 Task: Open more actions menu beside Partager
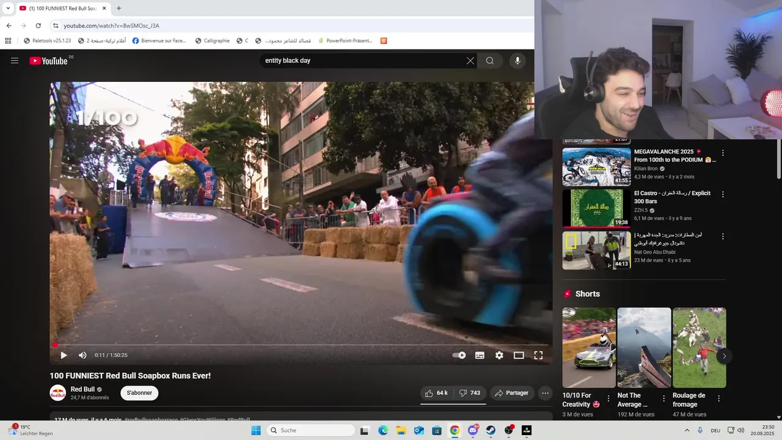point(546,393)
